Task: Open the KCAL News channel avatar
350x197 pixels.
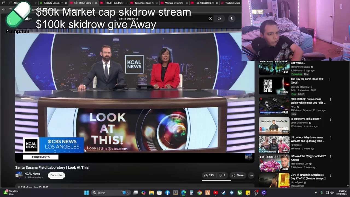Action: pyautogui.click(x=19, y=175)
